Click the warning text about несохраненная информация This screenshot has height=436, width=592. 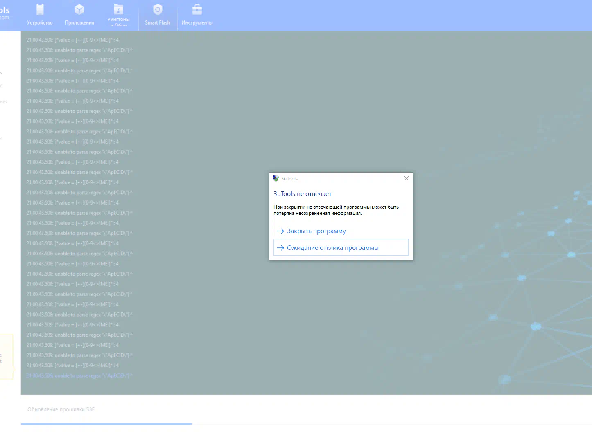pos(336,210)
